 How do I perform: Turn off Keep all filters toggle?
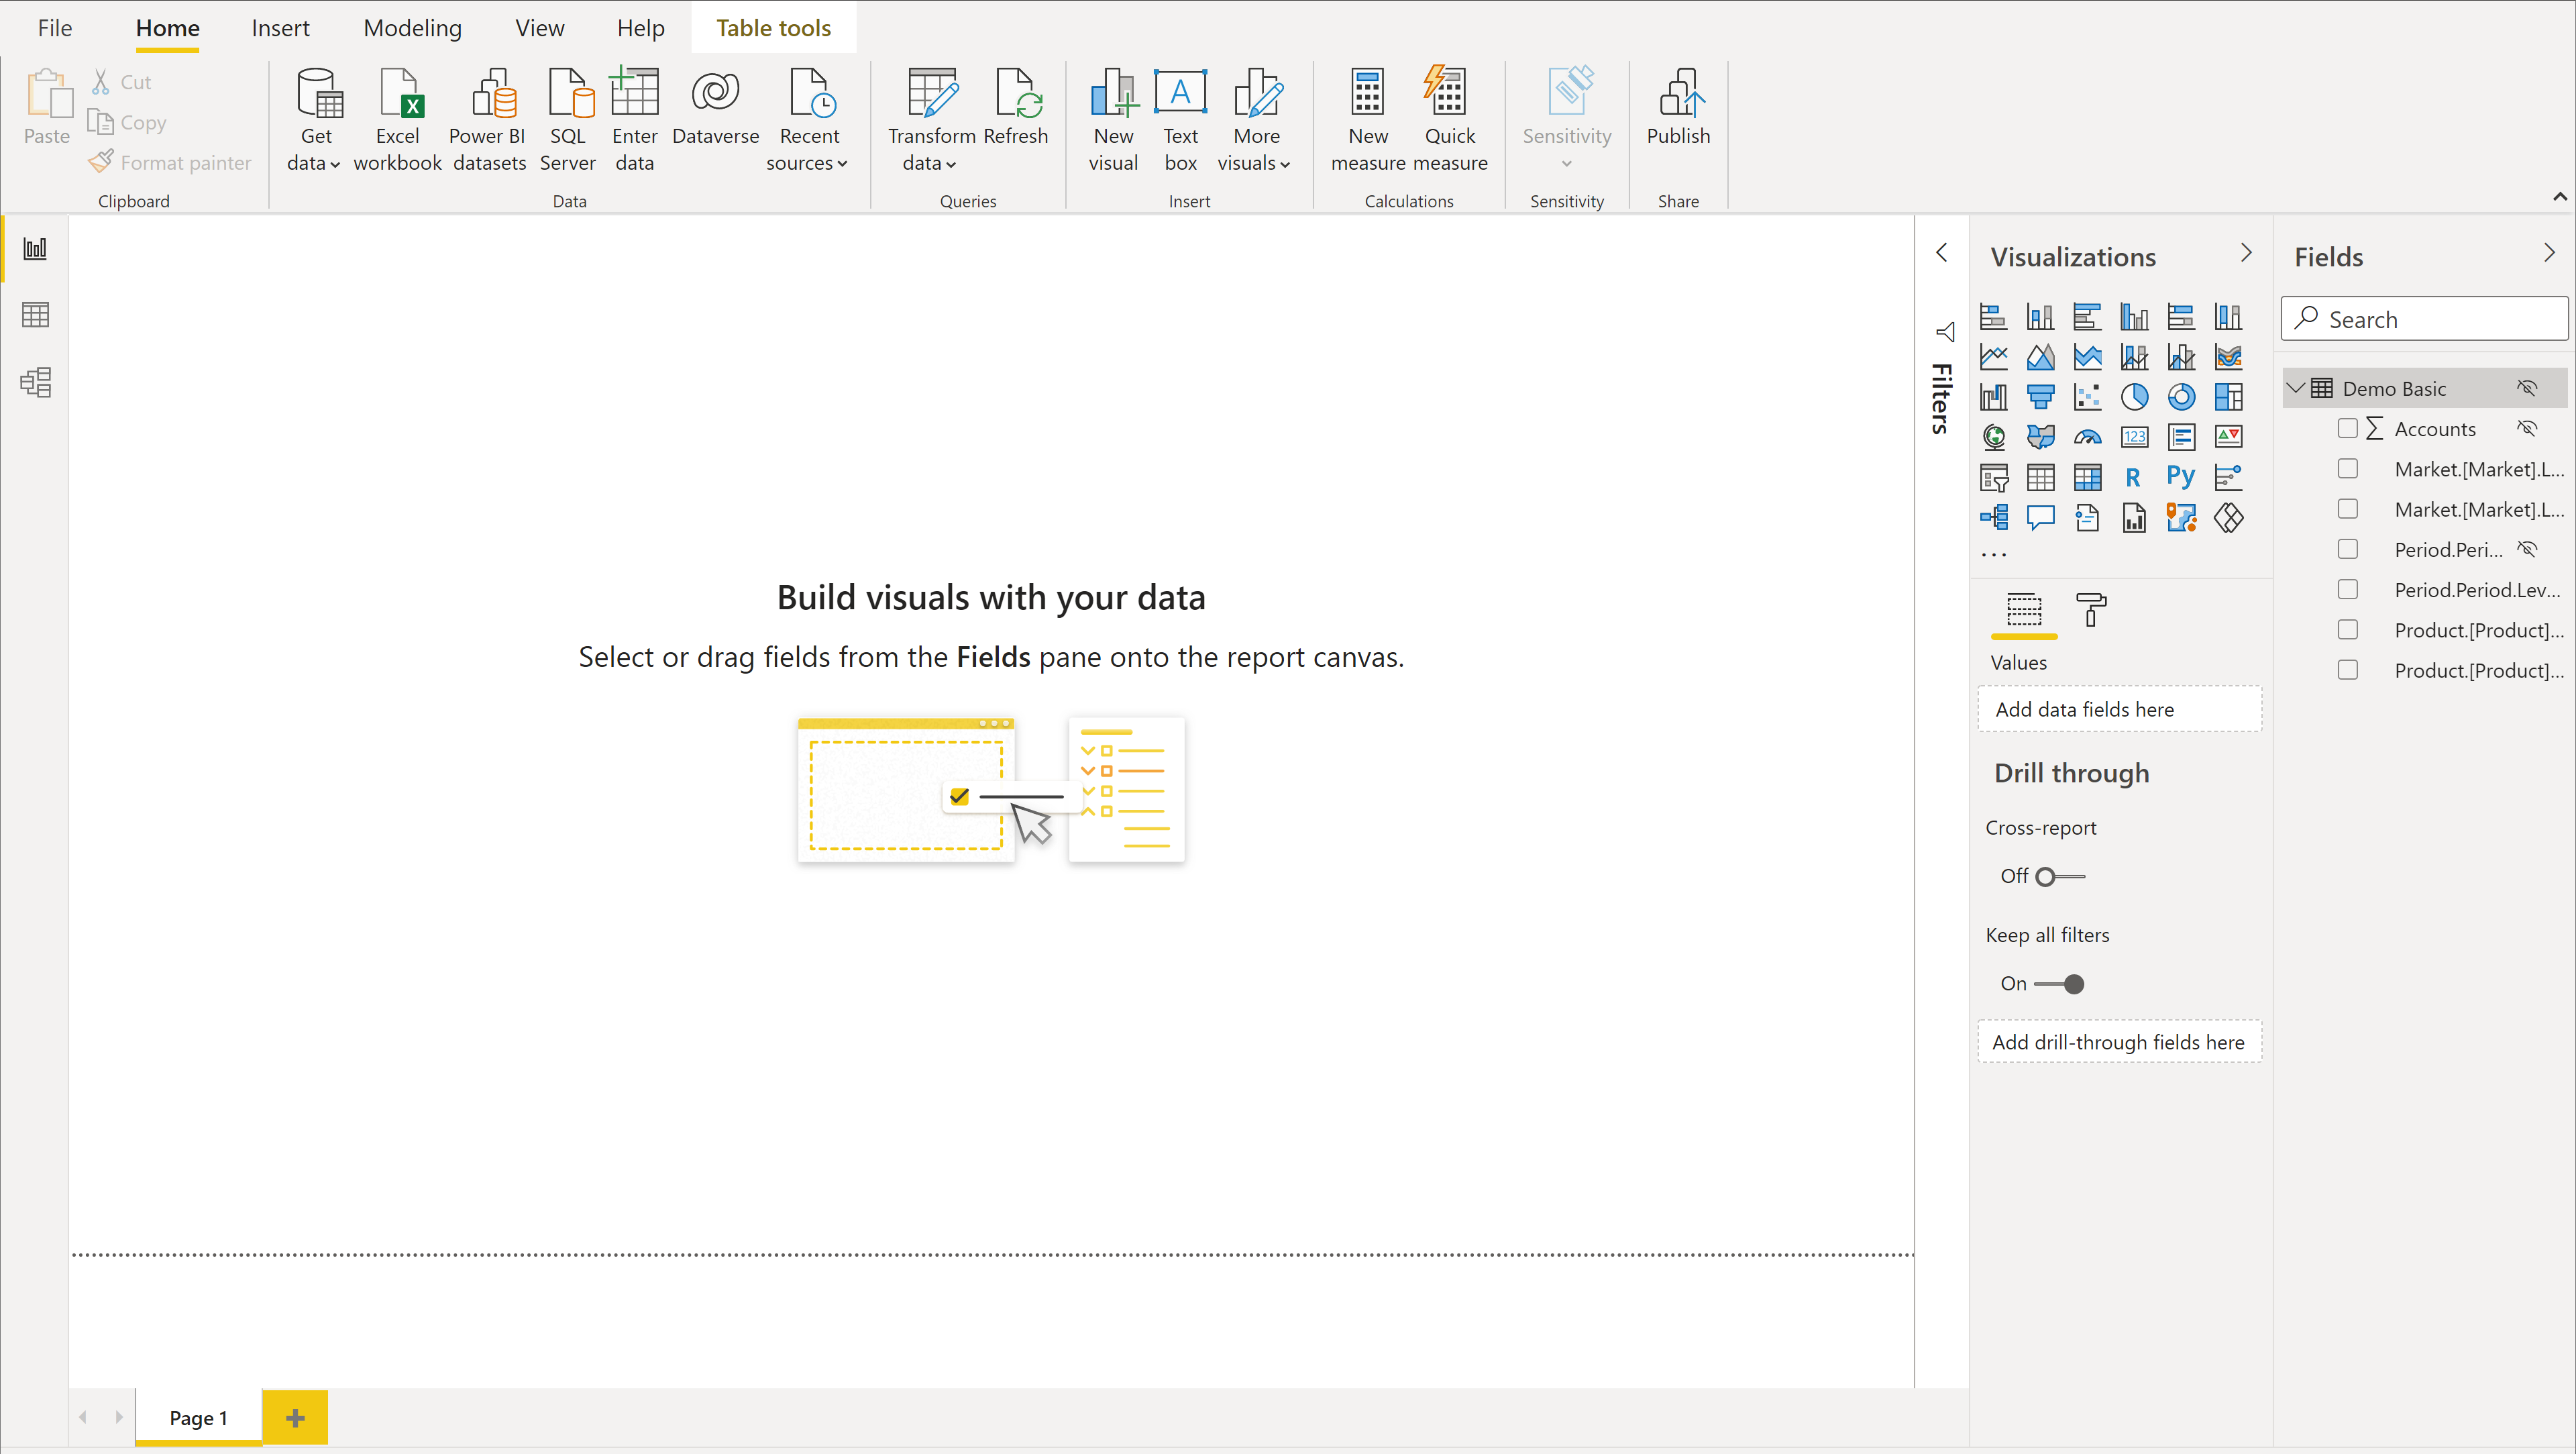[2060, 984]
